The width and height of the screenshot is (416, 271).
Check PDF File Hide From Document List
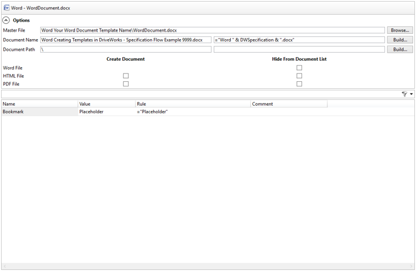point(299,84)
